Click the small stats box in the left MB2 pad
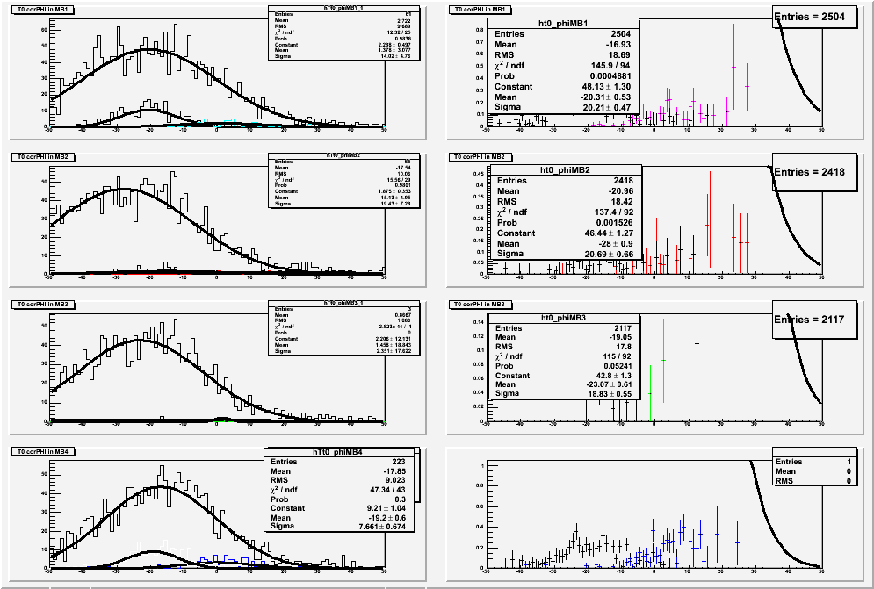Image resolution: width=874 pixels, height=589 pixels. point(344,180)
